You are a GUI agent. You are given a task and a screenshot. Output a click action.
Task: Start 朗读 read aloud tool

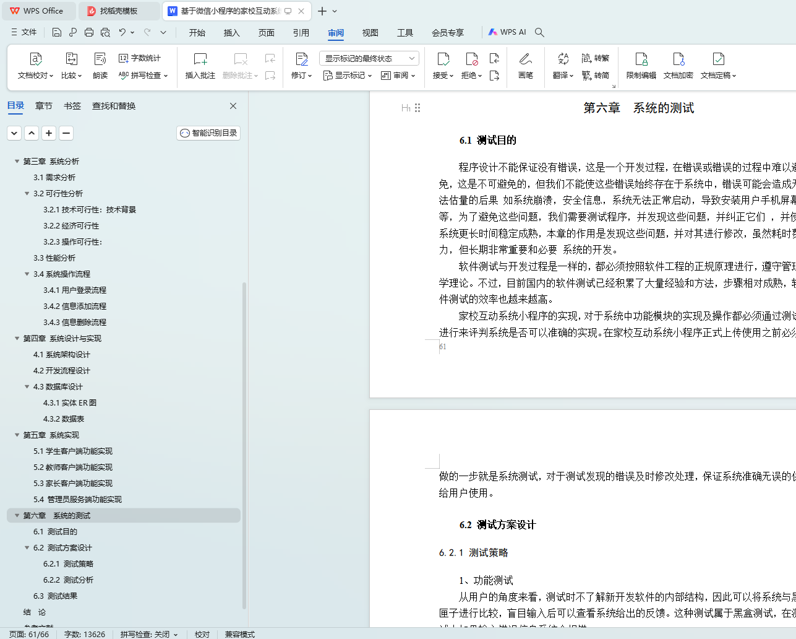tap(100, 66)
